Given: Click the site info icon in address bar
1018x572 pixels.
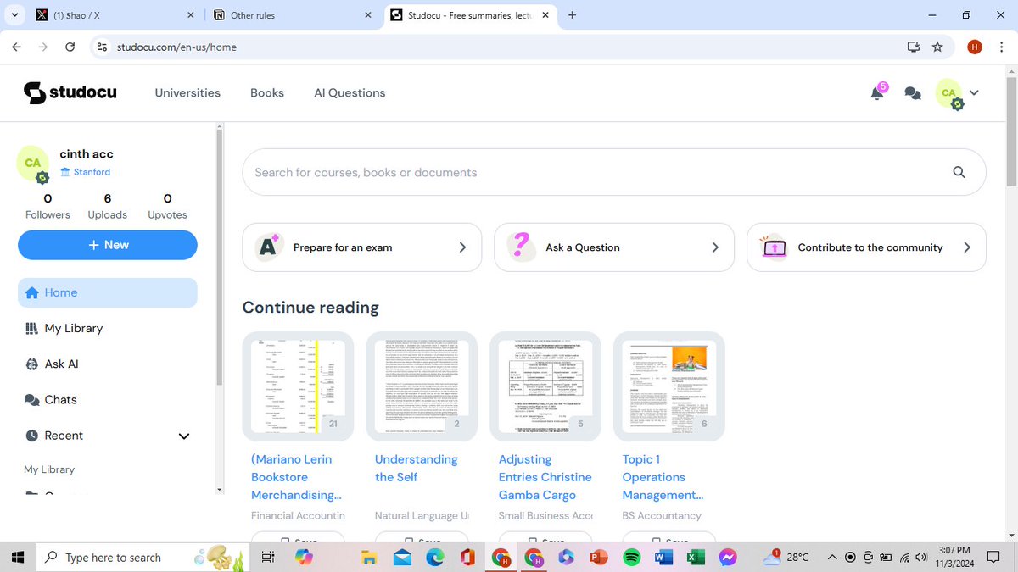Looking at the screenshot, I should click(x=101, y=47).
